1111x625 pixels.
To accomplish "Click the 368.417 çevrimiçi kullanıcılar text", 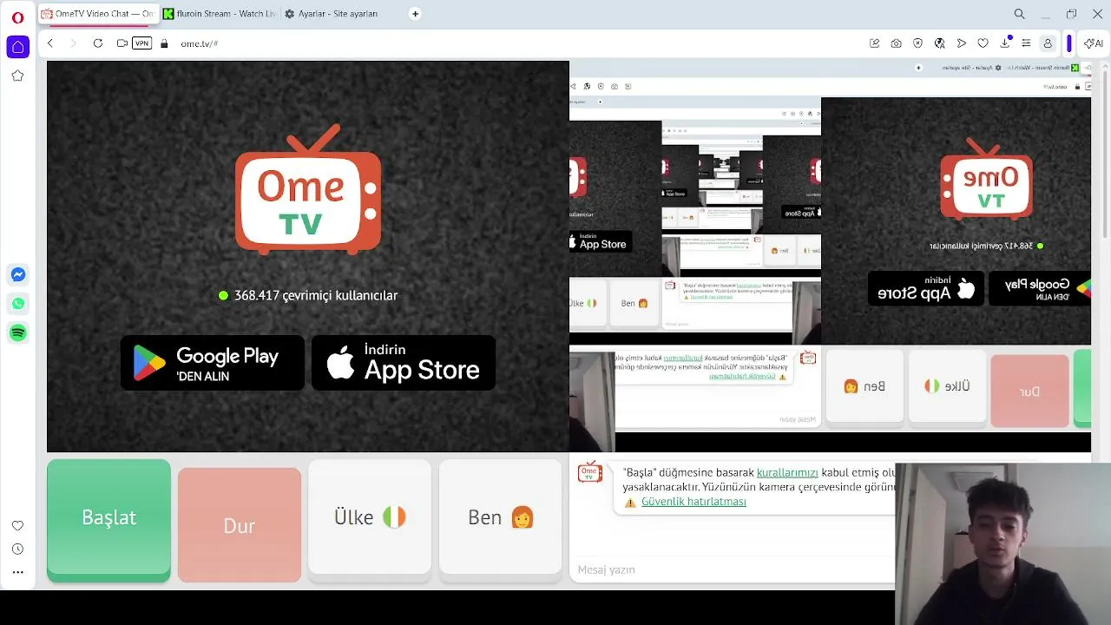I will (316, 295).
